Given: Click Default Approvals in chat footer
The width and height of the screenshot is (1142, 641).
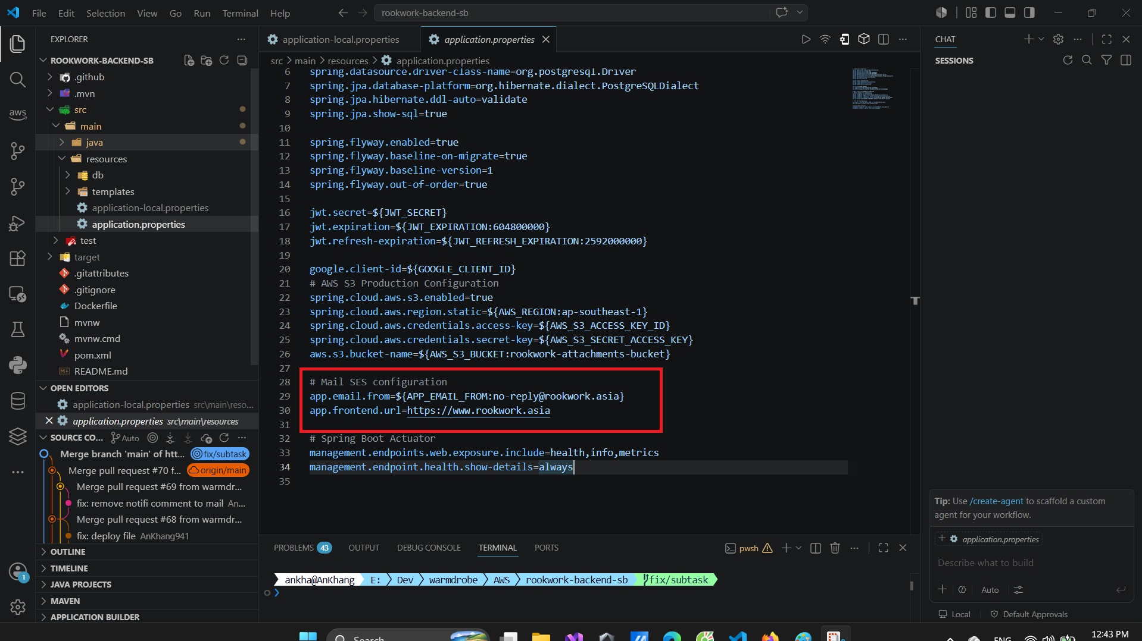Looking at the screenshot, I should click(x=1029, y=614).
